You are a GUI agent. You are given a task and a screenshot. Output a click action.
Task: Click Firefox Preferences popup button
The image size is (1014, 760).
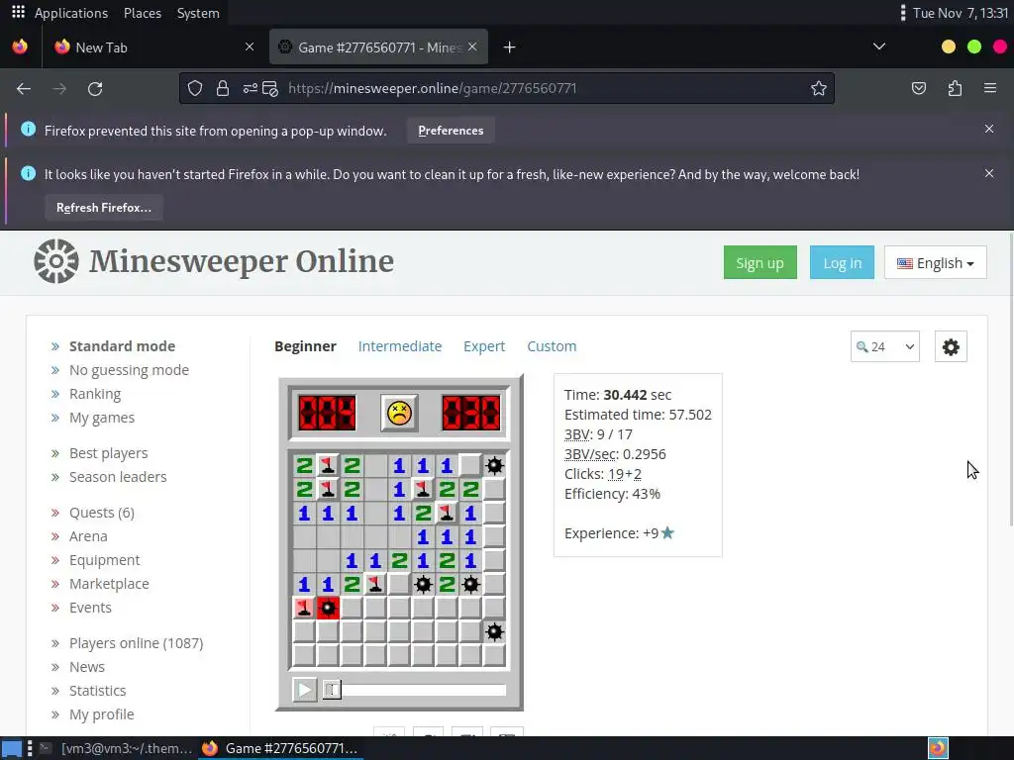tap(451, 131)
